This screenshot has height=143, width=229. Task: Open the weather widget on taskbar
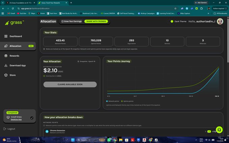click(x=10, y=140)
